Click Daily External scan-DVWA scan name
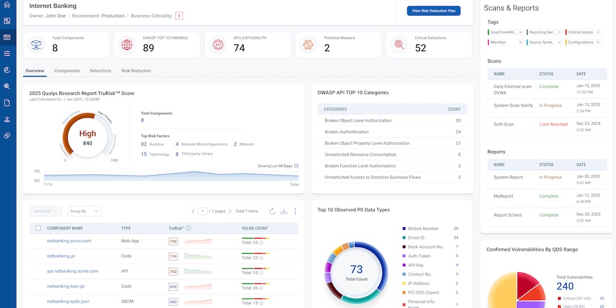616x308 pixels. point(513,89)
